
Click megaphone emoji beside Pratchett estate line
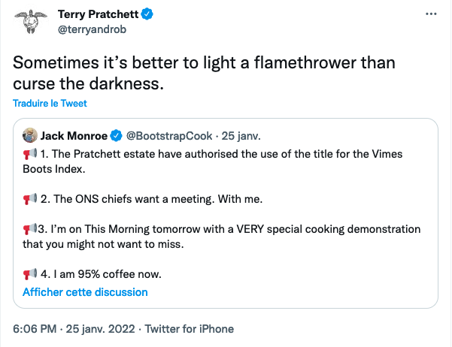click(x=30, y=154)
